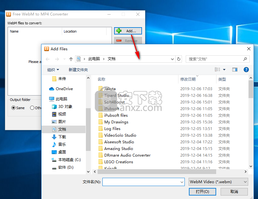
Task: Click the Log Files folder icon
Action: pos(100,129)
